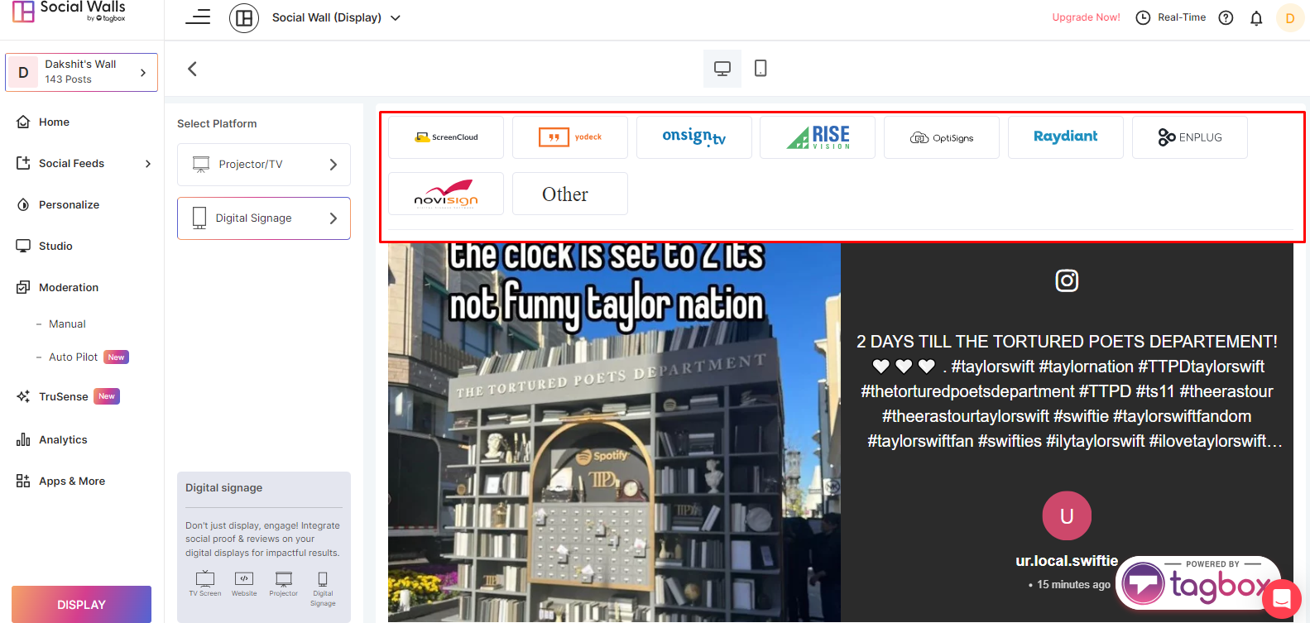The width and height of the screenshot is (1310, 623).
Task: Open the chat support bubble
Action: (1282, 598)
